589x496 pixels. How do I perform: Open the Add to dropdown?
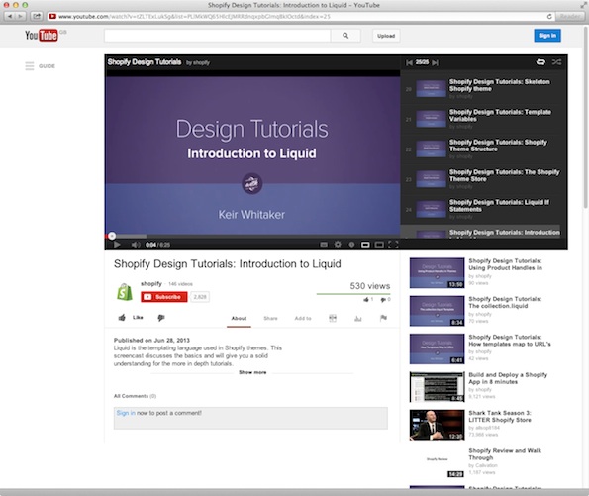(x=303, y=318)
